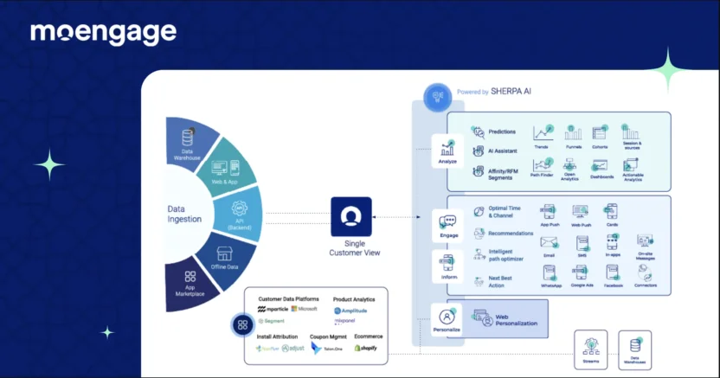The height and width of the screenshot is (378, 720).
Task: Click the adjust logo
Action: [293, 349]
